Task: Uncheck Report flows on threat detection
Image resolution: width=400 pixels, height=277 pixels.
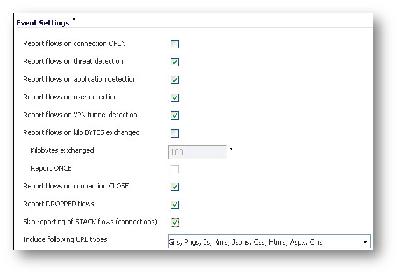Action: pyautogui.click(x=175, y=62)
